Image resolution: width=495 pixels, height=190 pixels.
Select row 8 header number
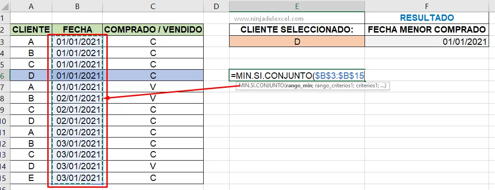coord(5,98)
